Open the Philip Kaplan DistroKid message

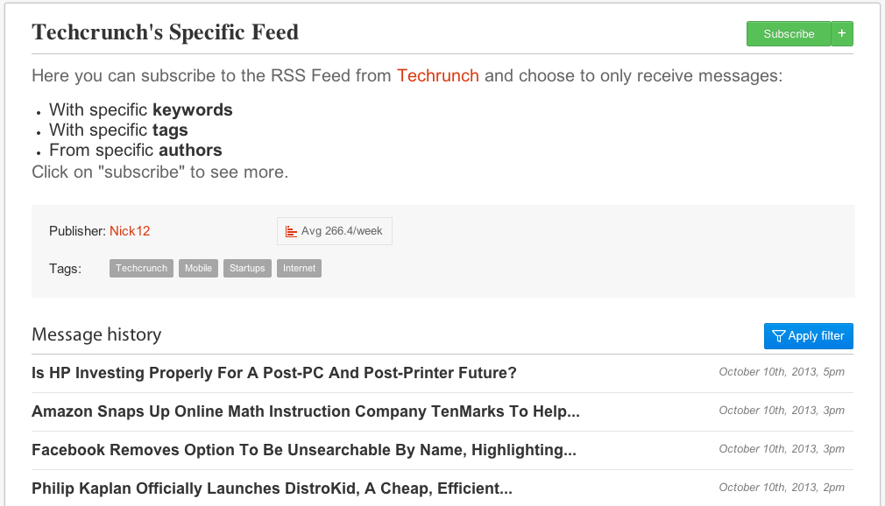tap(272, 488)
